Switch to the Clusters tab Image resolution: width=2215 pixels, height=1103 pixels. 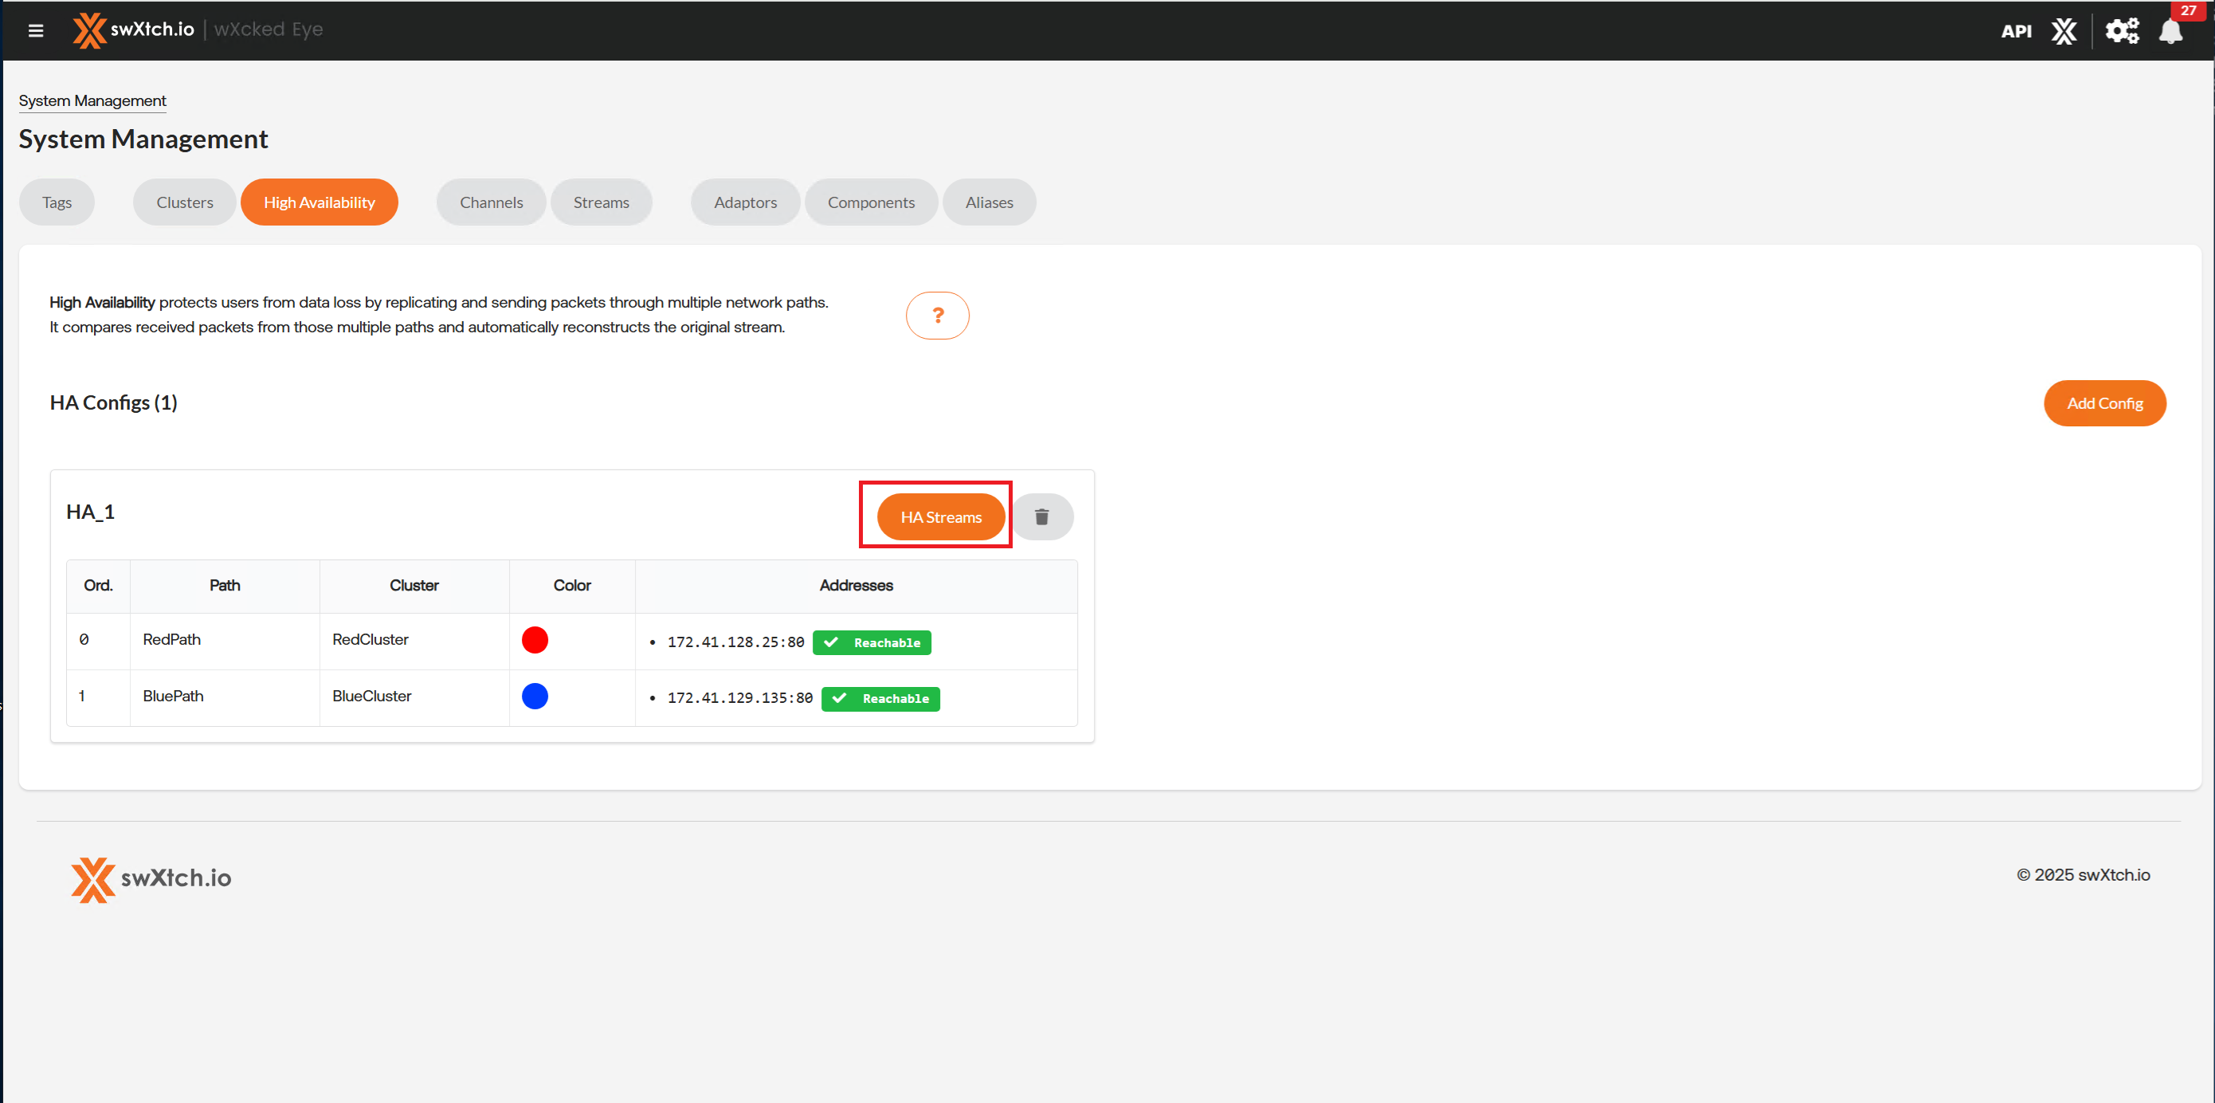pyautogui.click(x=184, y=202)
